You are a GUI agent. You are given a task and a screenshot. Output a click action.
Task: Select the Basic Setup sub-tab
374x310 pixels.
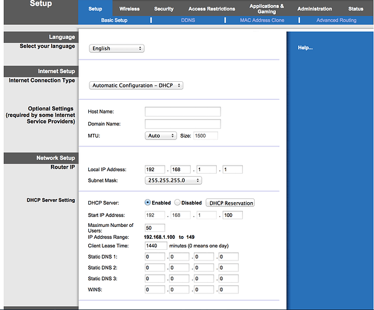[114, 20]
